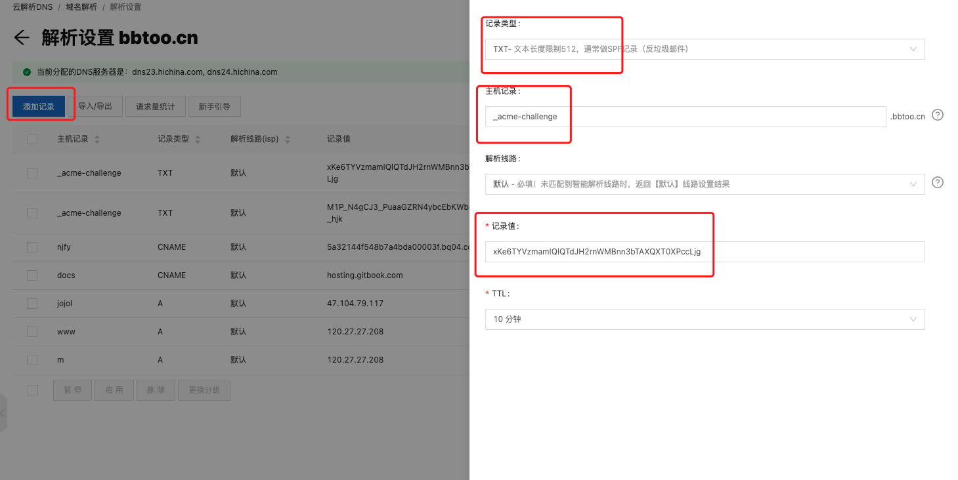Image resolution: width=958 pixels, height=480 pixels.
Task: Expand the 解析线路 默认 dropdown
Action: pyautogui.click(x=705, y=184)
